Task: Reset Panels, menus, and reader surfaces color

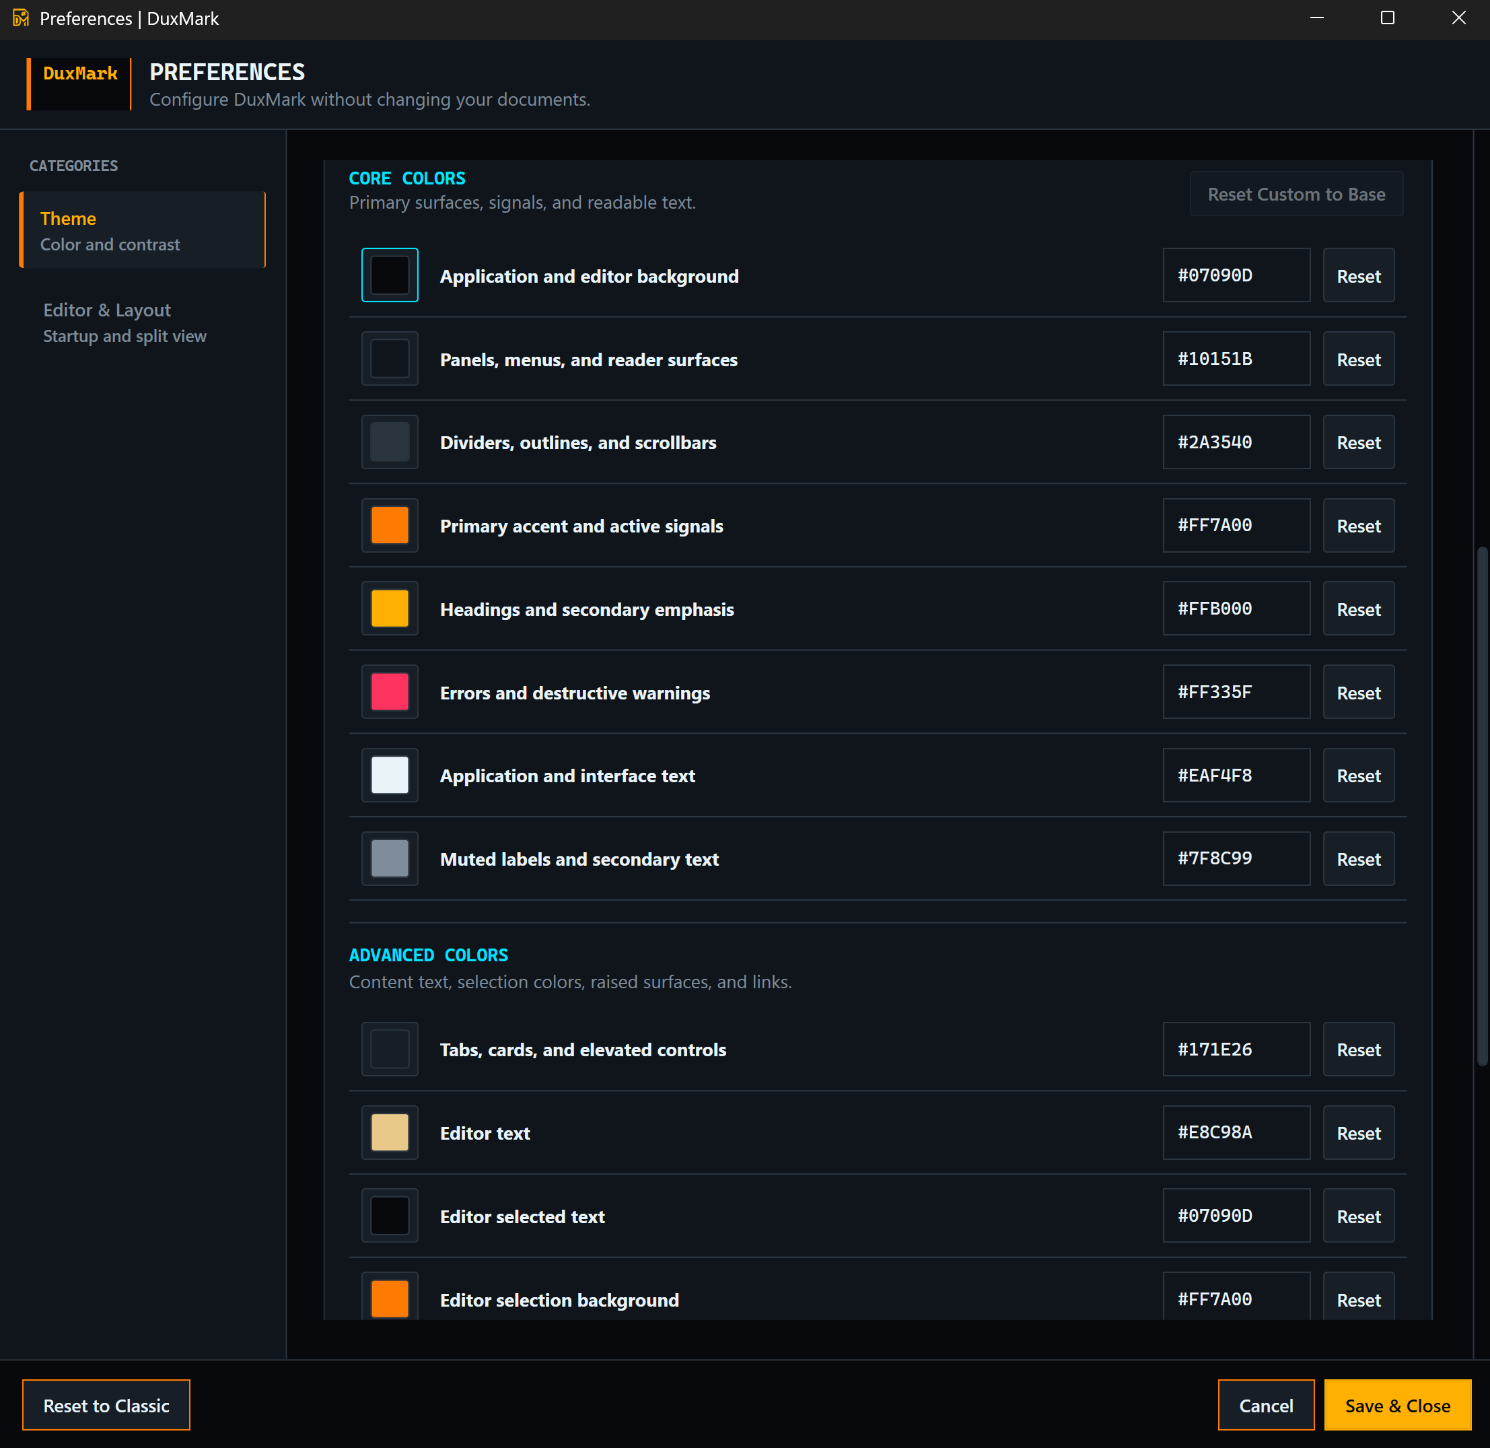Action: pos(1359,358)
